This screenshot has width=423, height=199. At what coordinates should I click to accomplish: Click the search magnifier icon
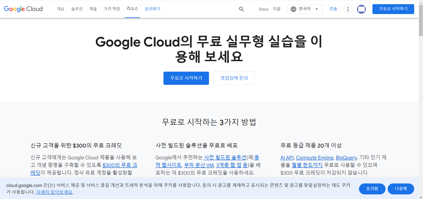[x=241, y=9]
